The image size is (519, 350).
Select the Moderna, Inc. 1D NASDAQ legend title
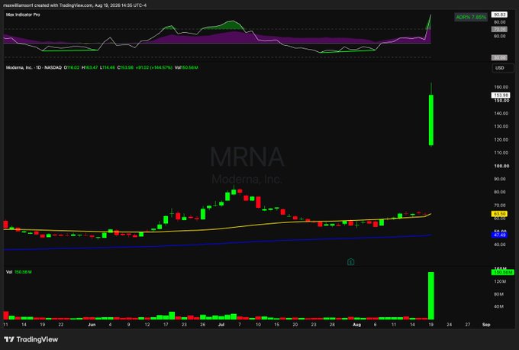click(34, 67)
